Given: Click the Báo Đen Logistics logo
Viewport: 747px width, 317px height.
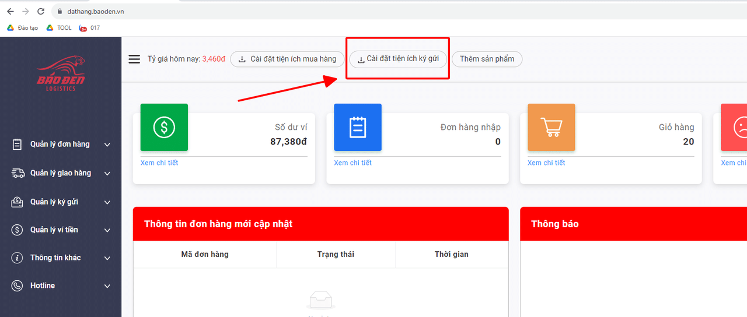Looking at the screenshot, I should [61, 74].
